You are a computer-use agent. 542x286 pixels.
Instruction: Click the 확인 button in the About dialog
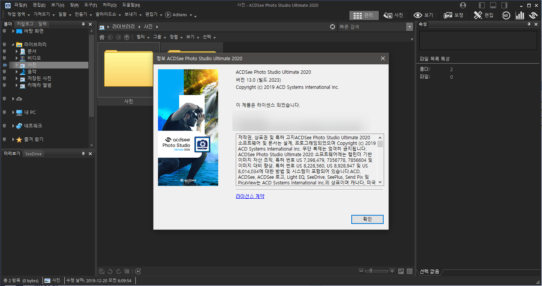pos(367,219)
